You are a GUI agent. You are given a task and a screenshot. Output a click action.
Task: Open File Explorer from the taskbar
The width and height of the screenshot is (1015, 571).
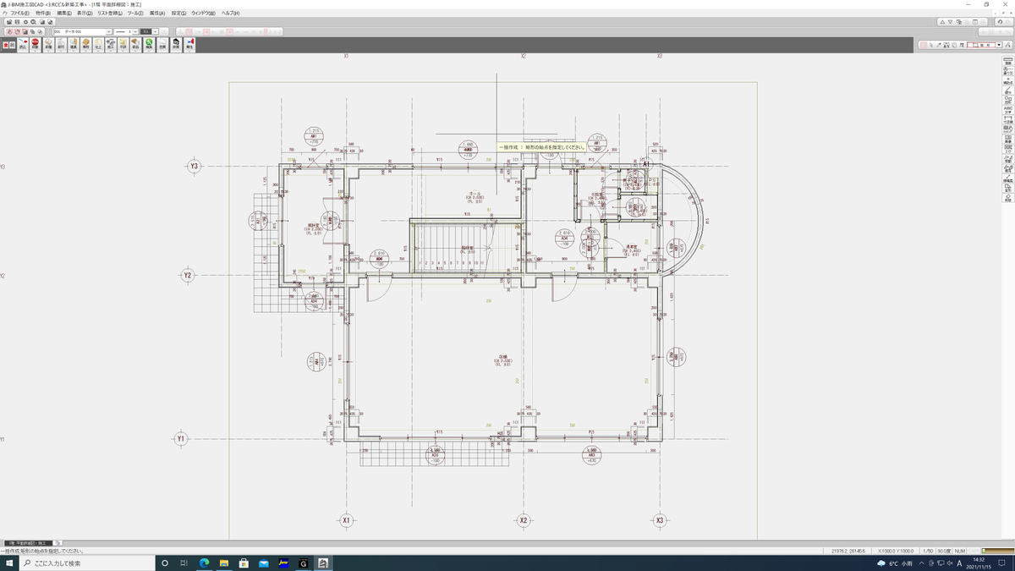coord(223,563)
